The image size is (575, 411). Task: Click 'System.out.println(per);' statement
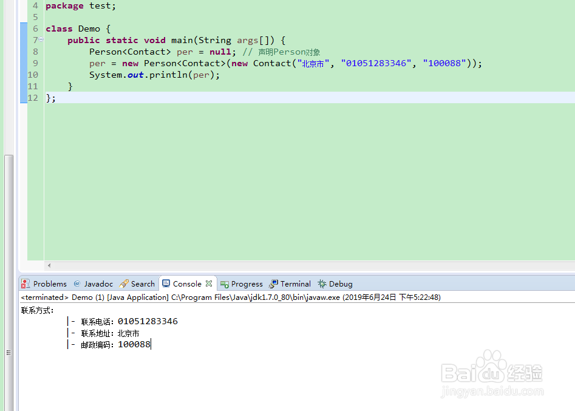coord(154,75)
